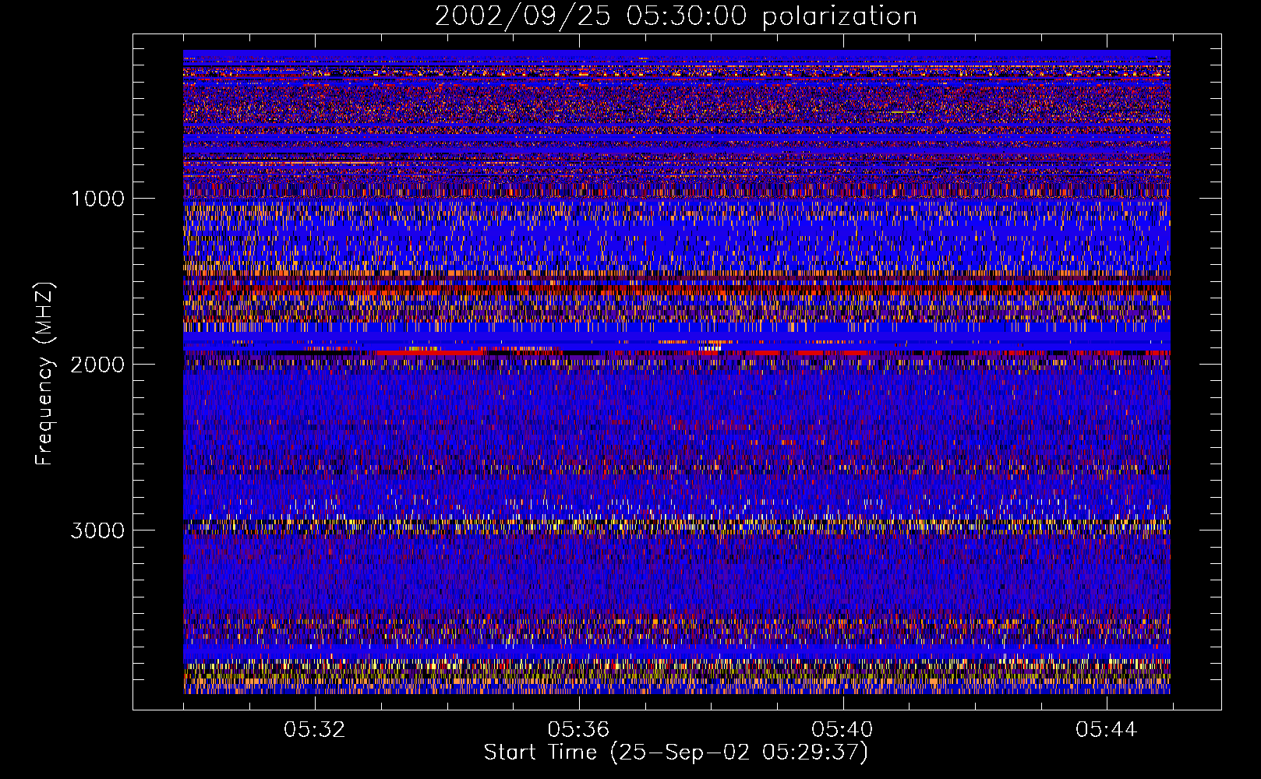Click the 'Frequency (MHZ)' axis label

(x=45, y=374)
